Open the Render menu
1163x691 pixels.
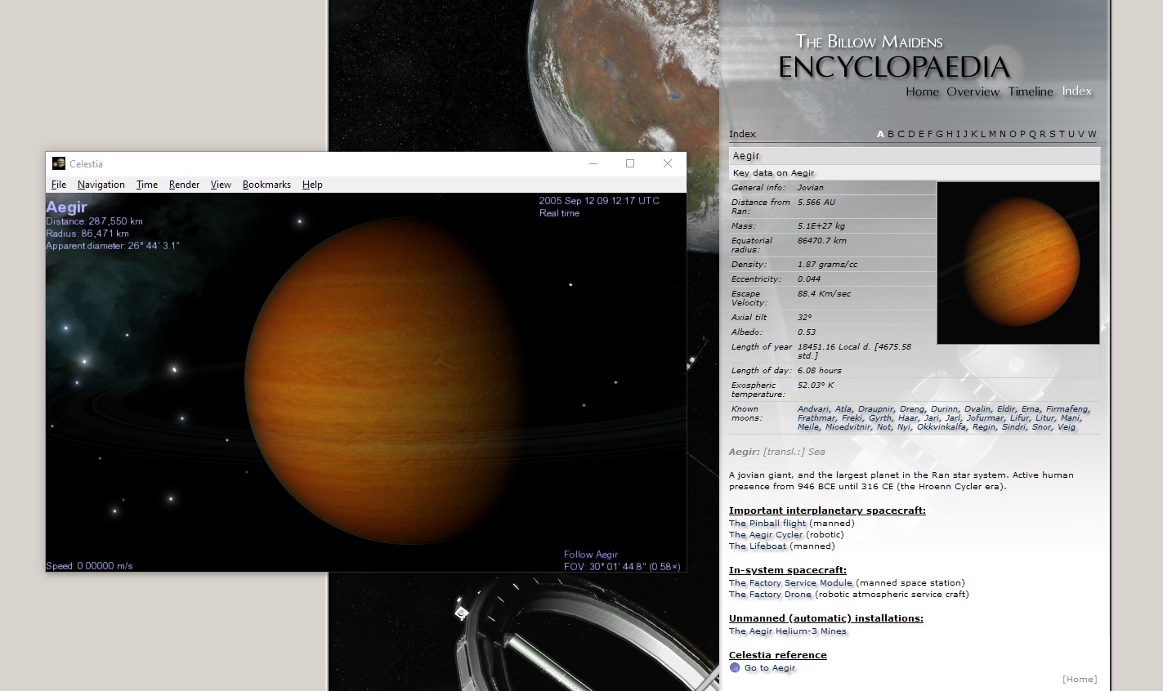(x=184, y=185)
